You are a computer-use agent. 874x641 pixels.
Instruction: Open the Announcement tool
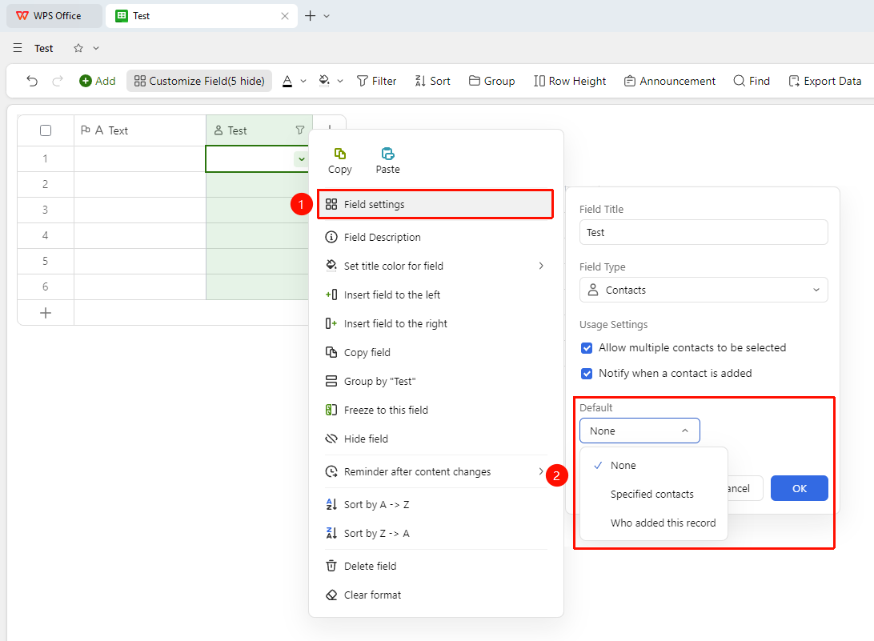[669, 82]
